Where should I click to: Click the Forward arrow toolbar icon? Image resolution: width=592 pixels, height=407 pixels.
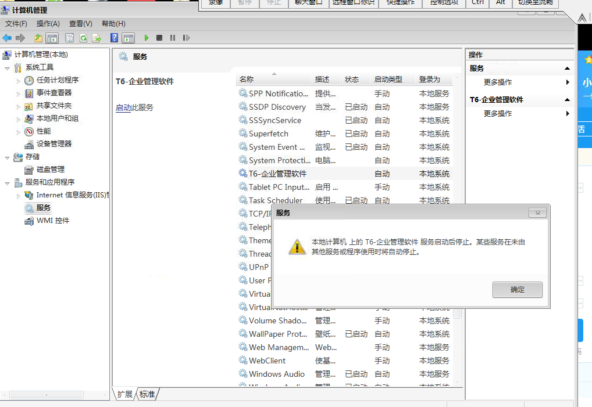(x=20, y=38)
